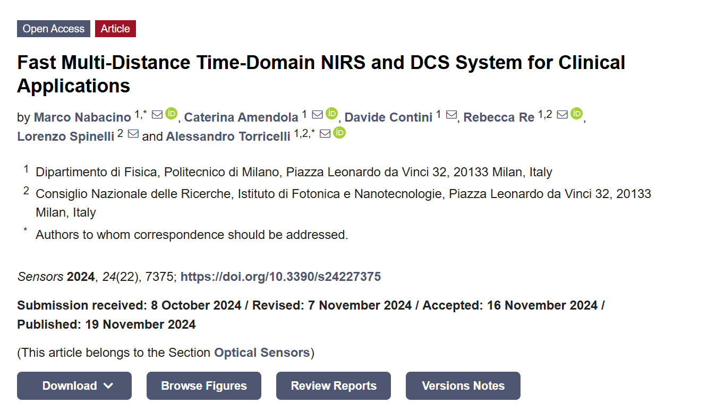Click 'Authors to whom correspondence should be addressed'
Viewport: 716px width, 411px height.
coord(192,235)
